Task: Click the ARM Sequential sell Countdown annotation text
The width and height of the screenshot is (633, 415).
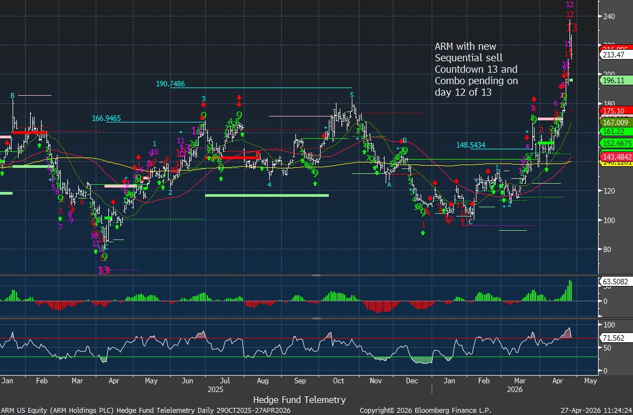Action: (x=476, y=69)
